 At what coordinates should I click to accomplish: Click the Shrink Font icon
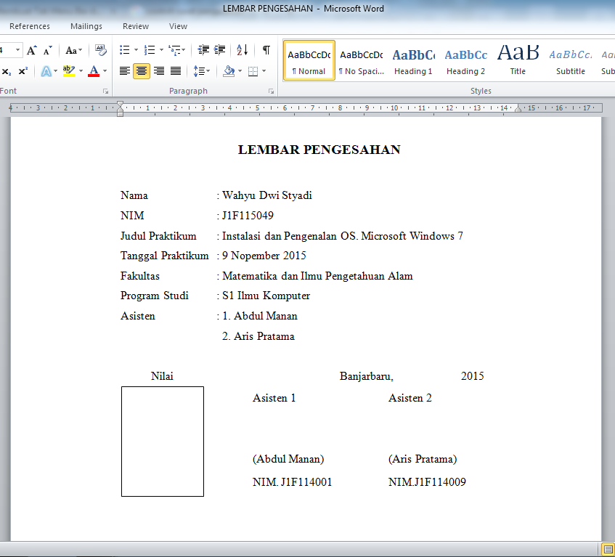[x=47, y=50]
